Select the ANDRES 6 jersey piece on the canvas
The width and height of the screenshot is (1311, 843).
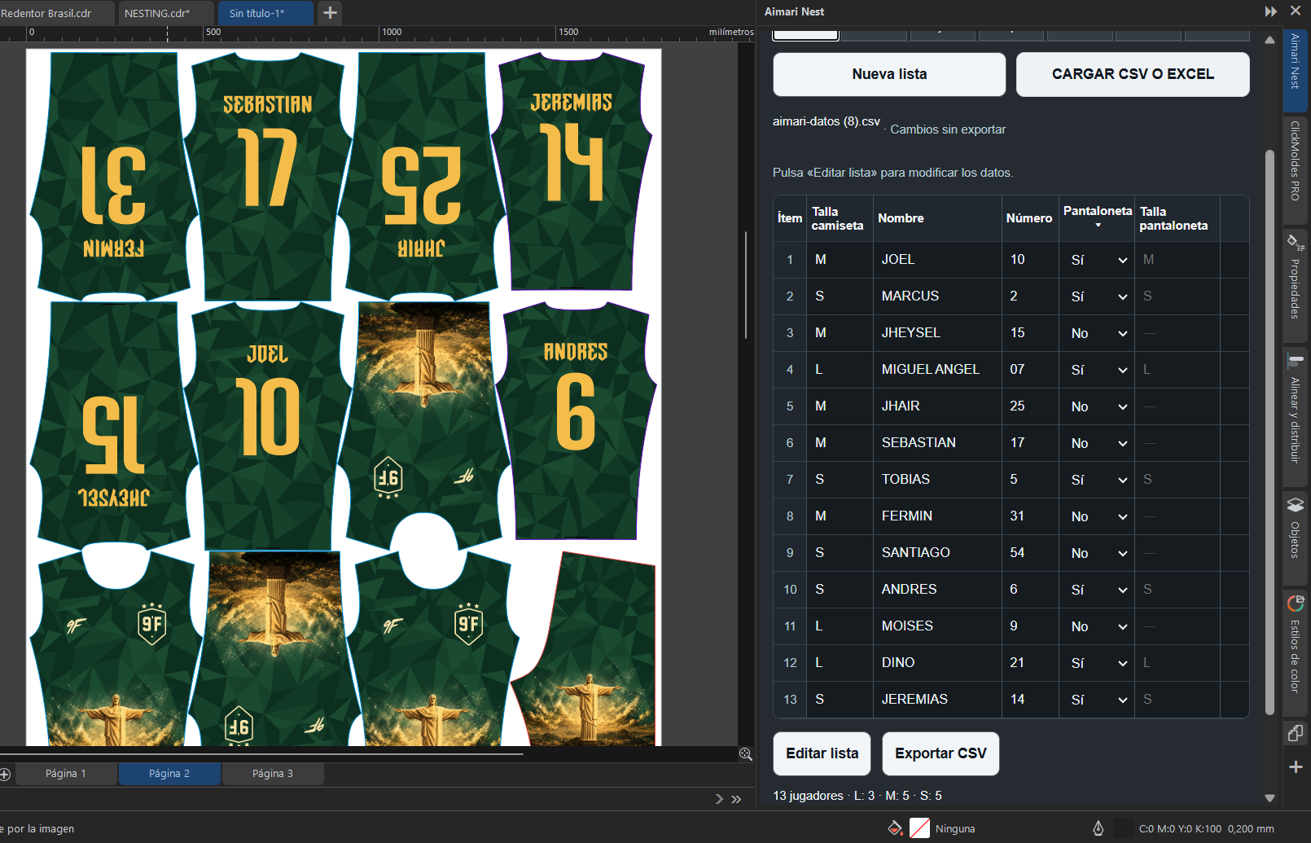tap(576, 419)
